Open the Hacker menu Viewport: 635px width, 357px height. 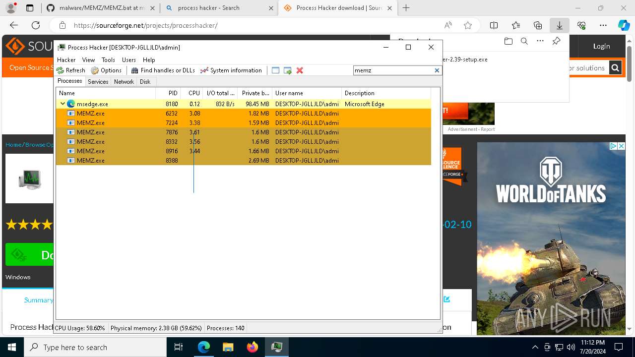click(x=66, y=59)
